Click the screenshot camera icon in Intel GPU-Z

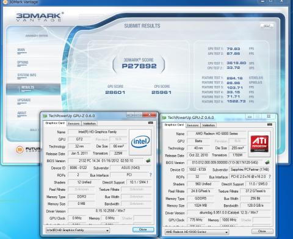click(x=151, y=123)
